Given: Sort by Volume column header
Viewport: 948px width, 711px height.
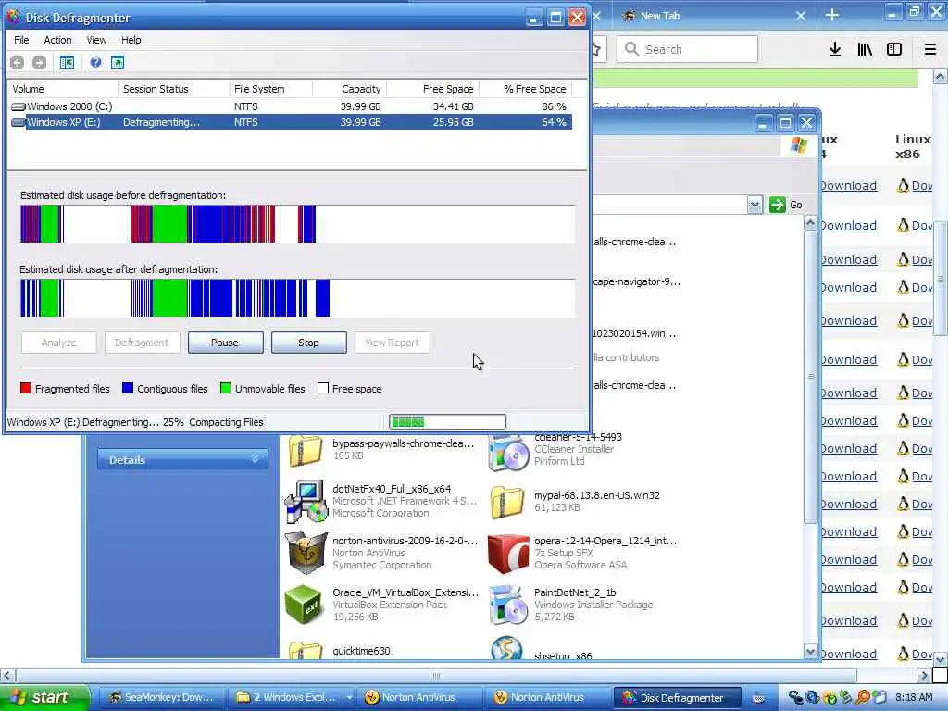Looking at the screenshot, I should click(62, 89).
